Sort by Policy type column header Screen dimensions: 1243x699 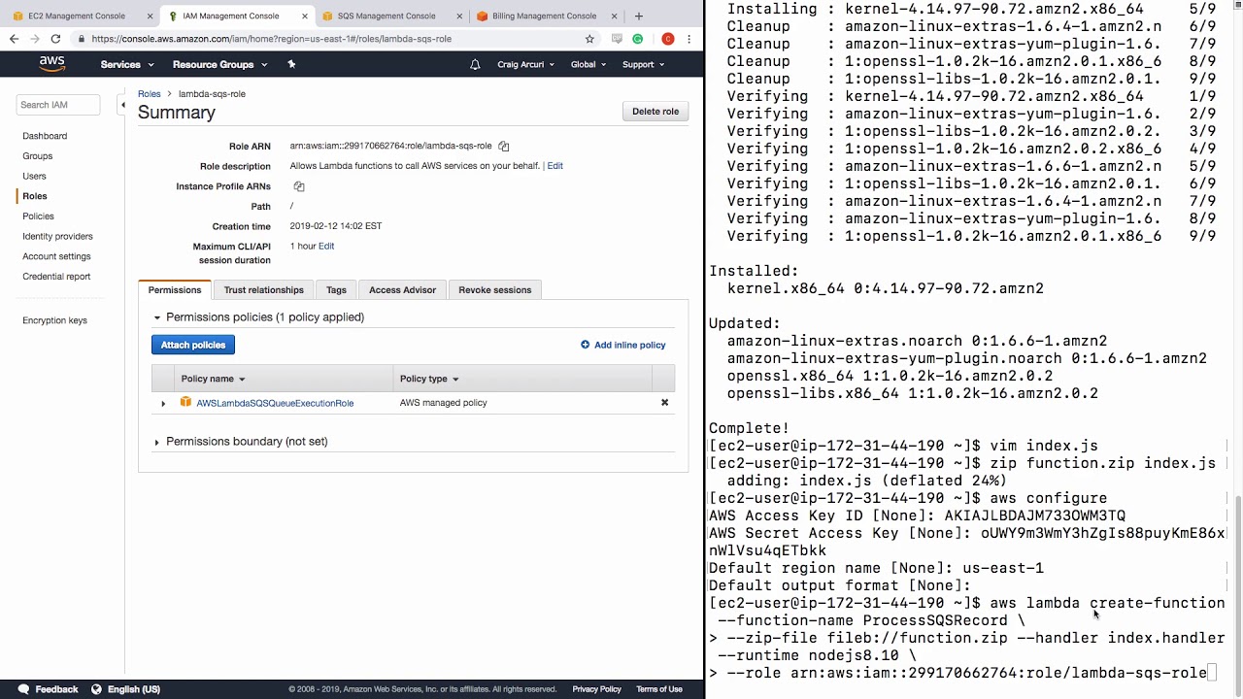point(428,379)
